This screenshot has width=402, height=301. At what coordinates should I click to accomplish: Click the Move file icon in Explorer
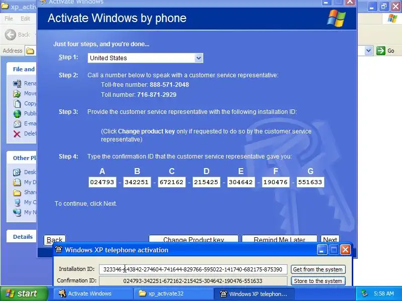click(17, 94)
